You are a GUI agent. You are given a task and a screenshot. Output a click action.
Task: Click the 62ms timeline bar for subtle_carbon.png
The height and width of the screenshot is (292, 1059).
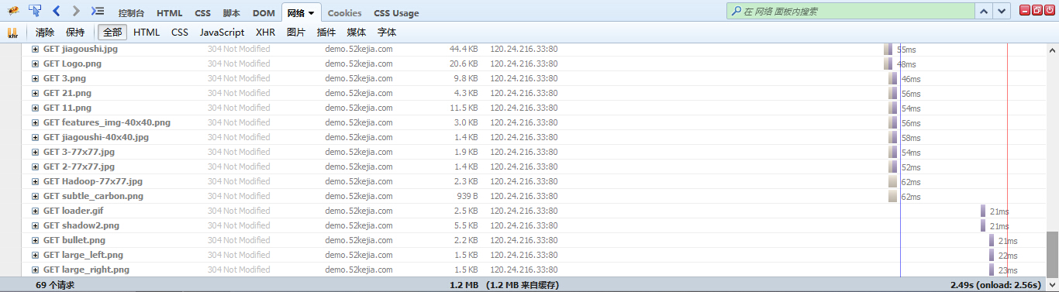[892, 197]
